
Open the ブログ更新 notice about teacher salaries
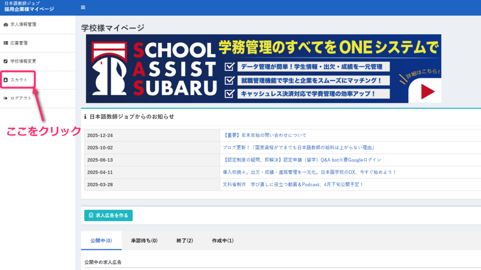(298, 148)
